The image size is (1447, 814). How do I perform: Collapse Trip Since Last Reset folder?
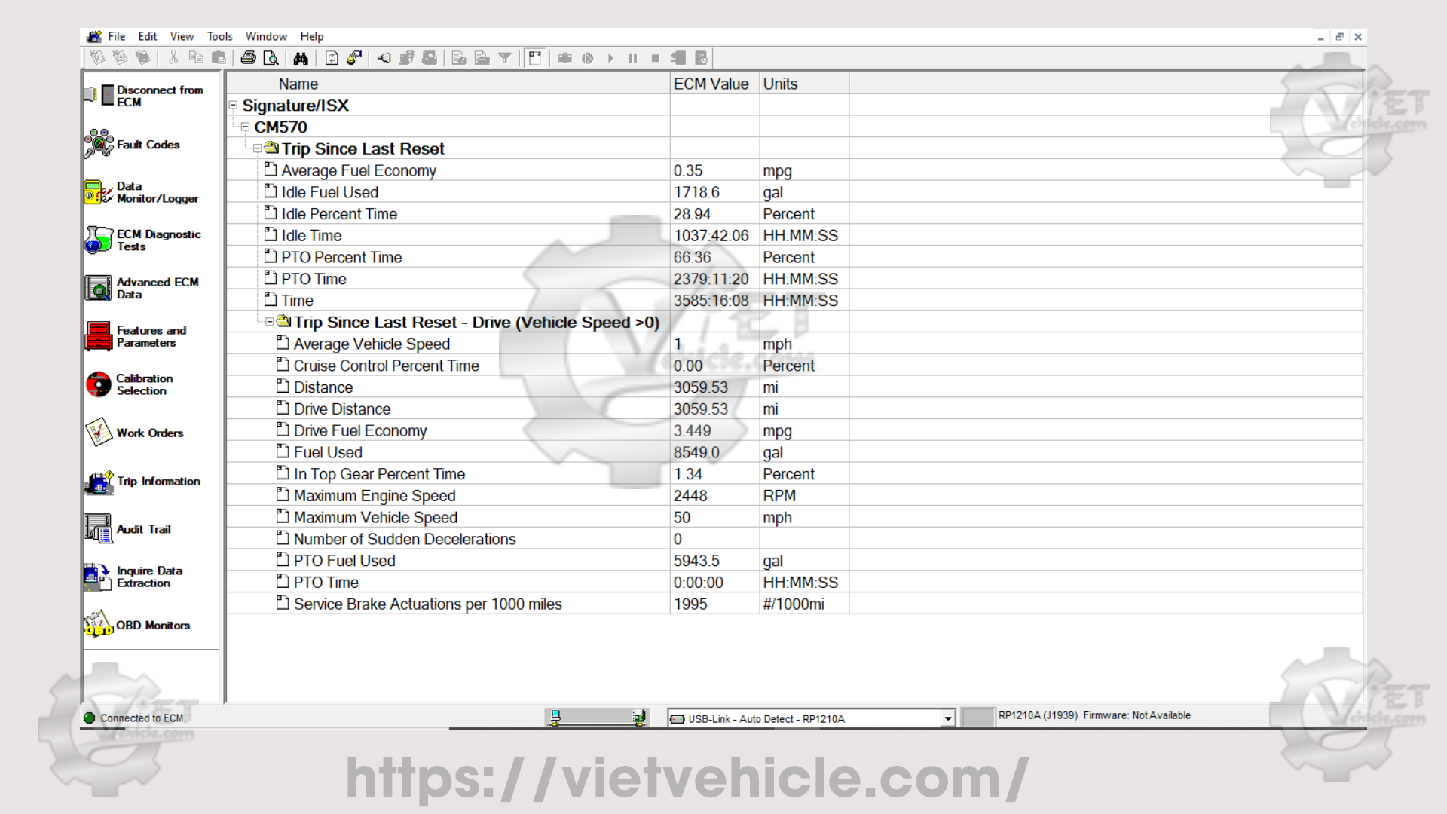pyautogui.click(x=257, y=148)
